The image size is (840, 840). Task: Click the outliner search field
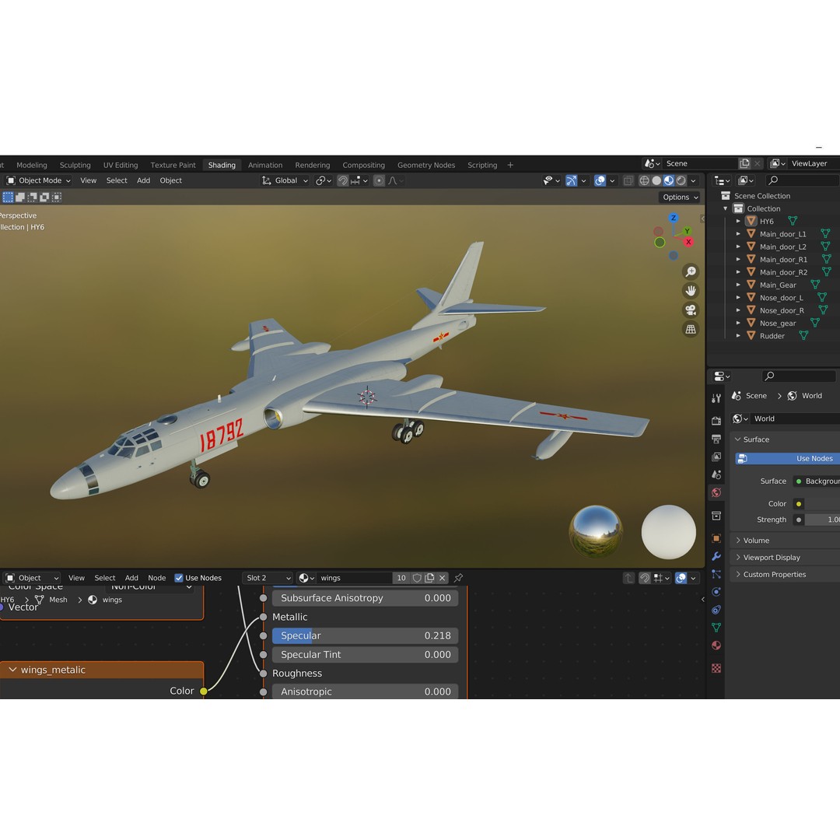click(x=802, y=180)
